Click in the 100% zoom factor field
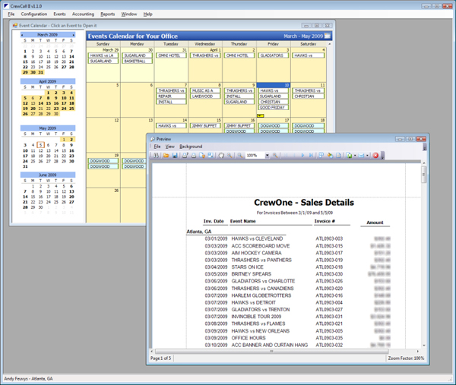This screenshot has height=385, width=456. tap(254, 156)
